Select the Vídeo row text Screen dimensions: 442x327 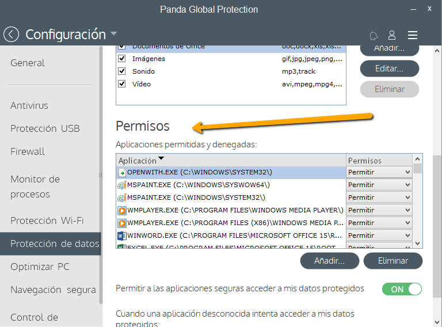[142, 84]
